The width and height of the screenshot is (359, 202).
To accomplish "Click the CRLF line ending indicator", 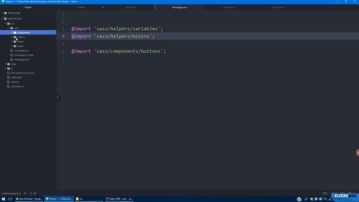I will (x=325, y=194).
